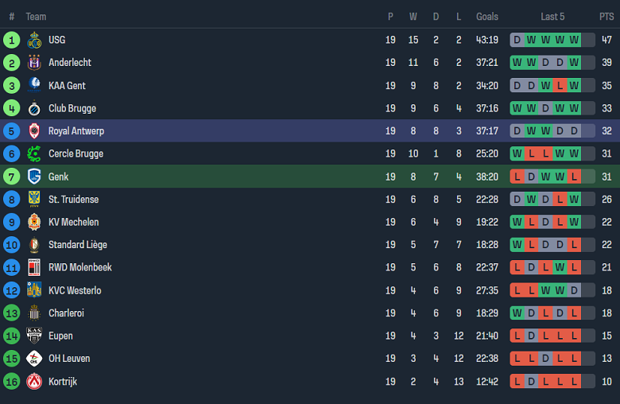Click the USG club crest icon
Image resolution: width=620 pixels, height=404 pixels.
(x=34, y=40)
